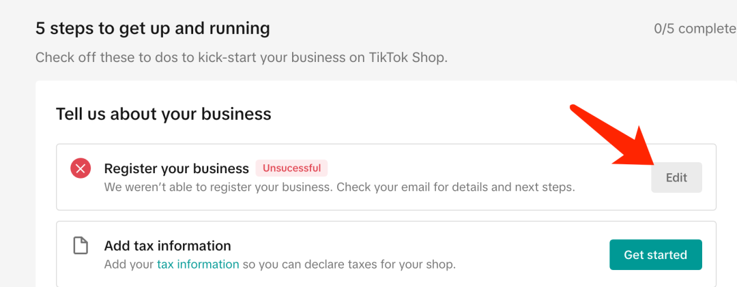
Task: Select the Add tax information title
Action: click(167, 246)
